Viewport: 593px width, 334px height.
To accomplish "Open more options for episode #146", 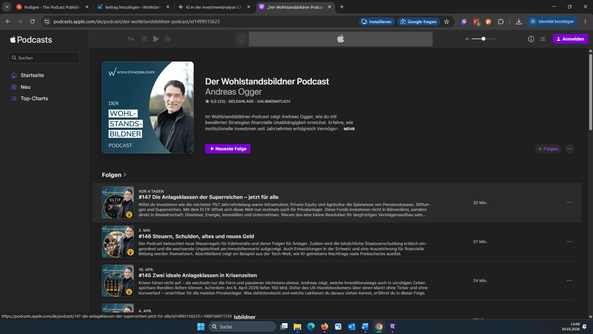I will pyautogui.click(x=570, y=242).
